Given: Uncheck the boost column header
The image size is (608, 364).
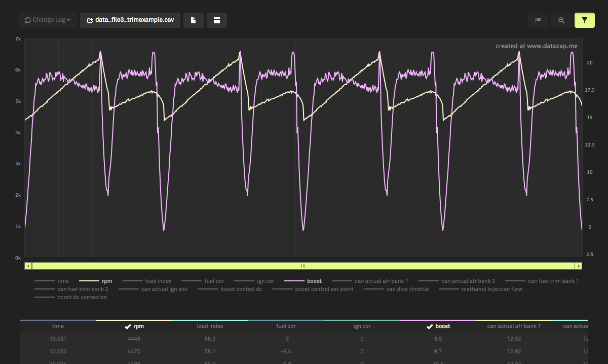Looking at the screenshot, I should point(438,326).
